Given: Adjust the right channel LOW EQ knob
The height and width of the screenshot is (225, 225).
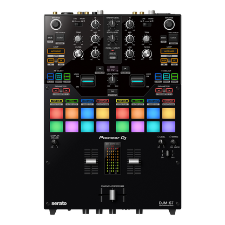Looking at the screenshot, I should tap(130, 54).
